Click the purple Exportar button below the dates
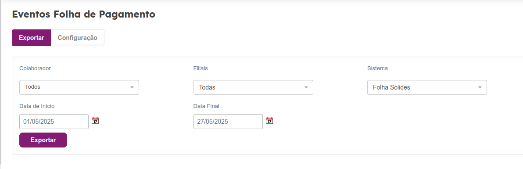The image size is (523, 169). pyautogui.click(x=43, y=140)
